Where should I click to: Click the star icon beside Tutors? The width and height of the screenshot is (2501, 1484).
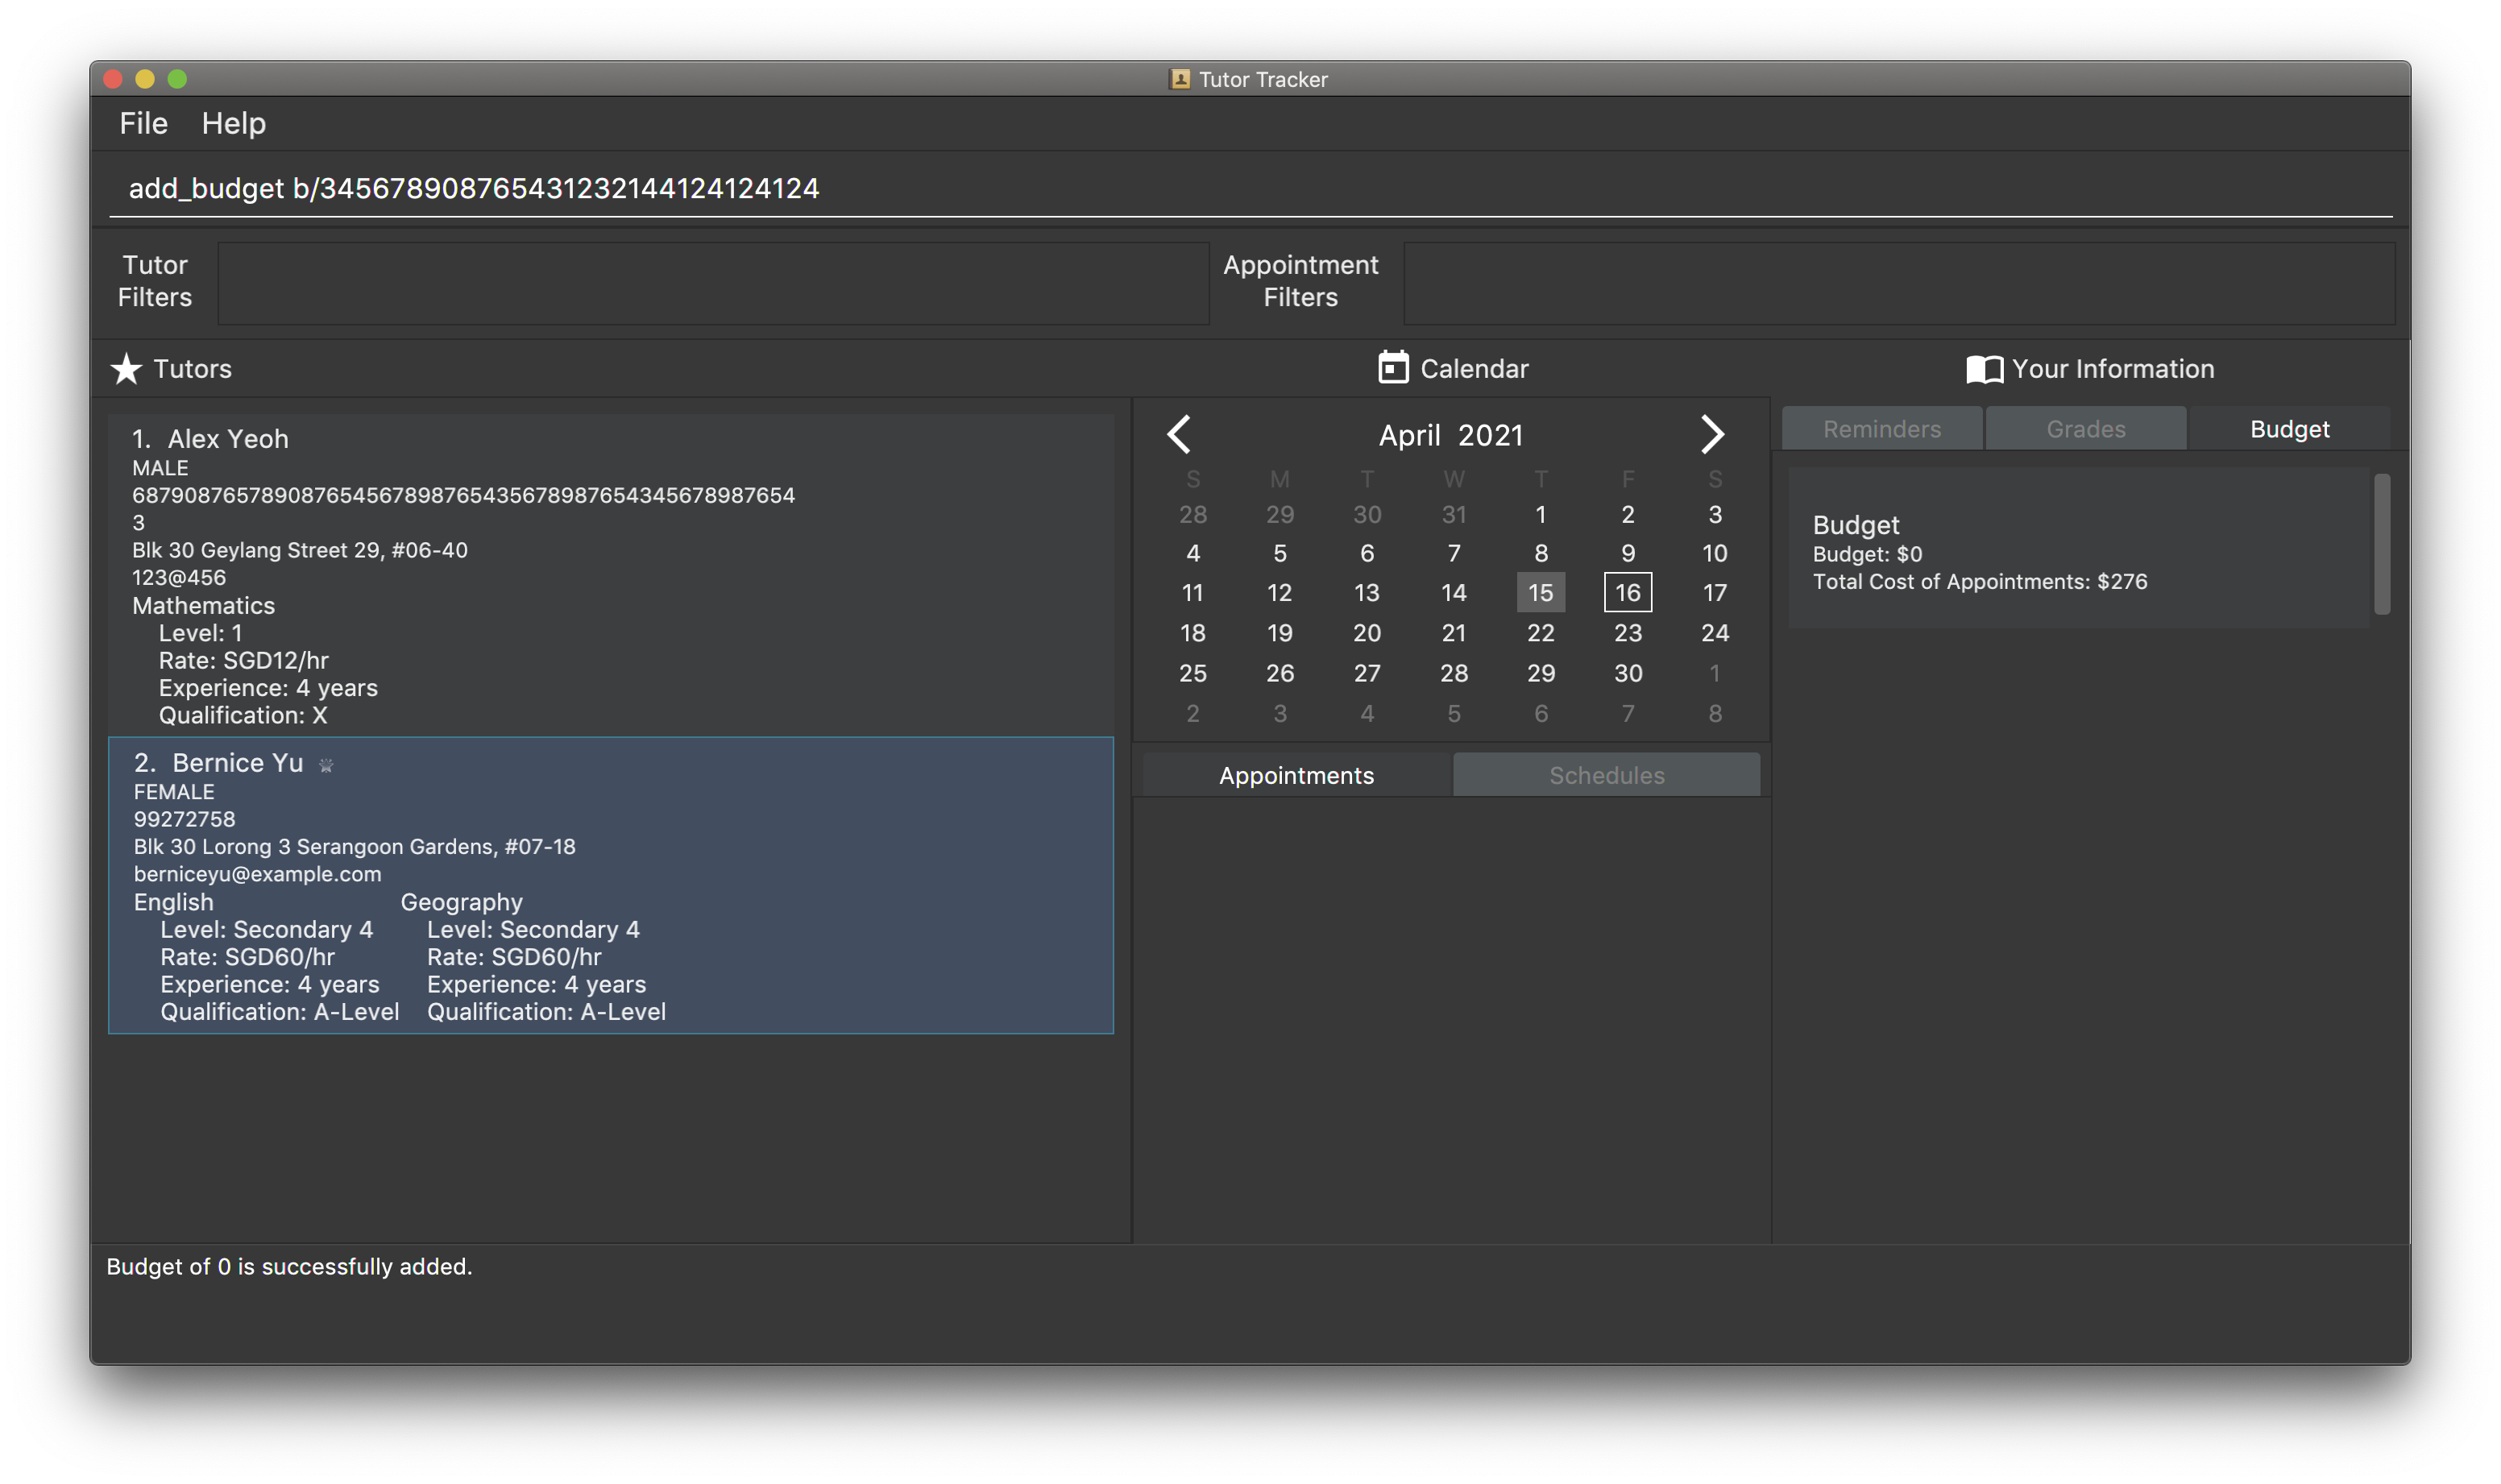[x=126, y=369]
